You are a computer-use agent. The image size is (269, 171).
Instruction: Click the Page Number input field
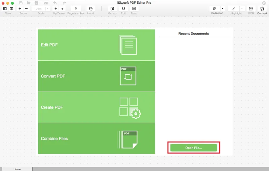[x=76, y=9]
